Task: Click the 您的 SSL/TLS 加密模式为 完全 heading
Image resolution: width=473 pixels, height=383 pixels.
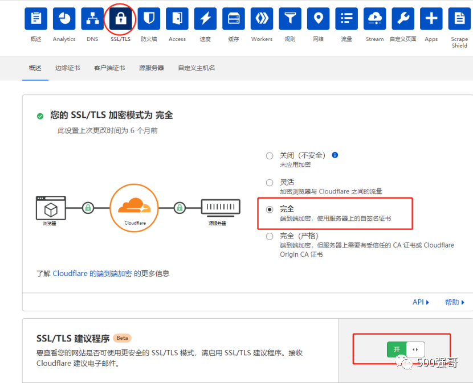Action: (x=112, y=115)
